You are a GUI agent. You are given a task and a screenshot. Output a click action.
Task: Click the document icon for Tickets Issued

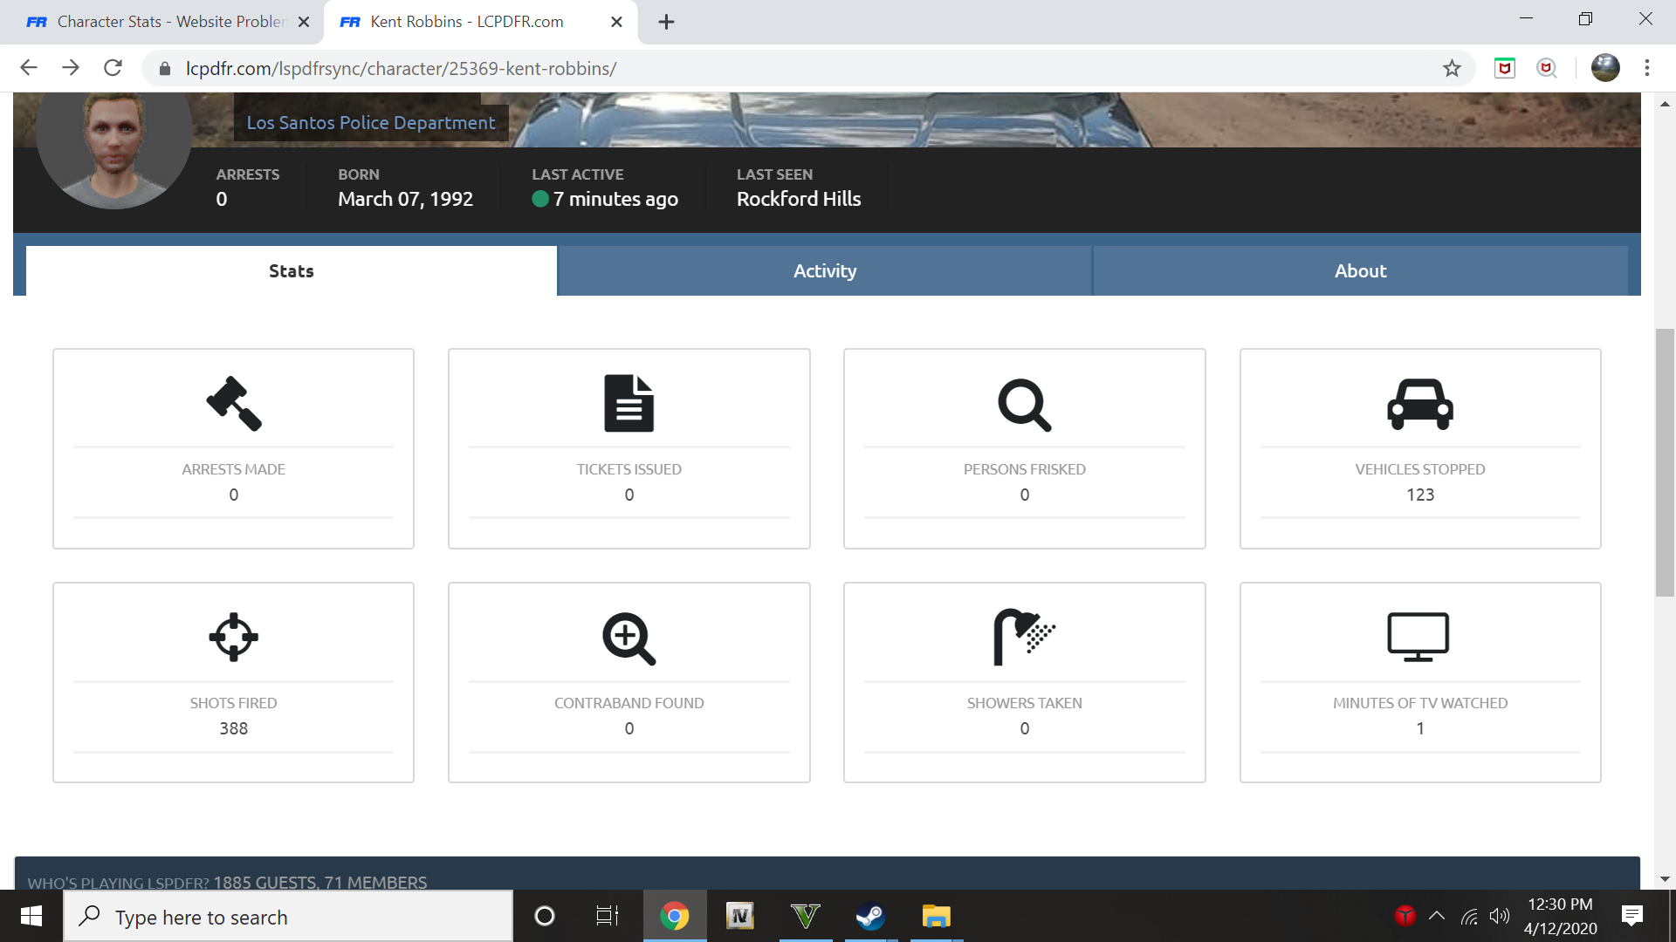coord(628,404)
